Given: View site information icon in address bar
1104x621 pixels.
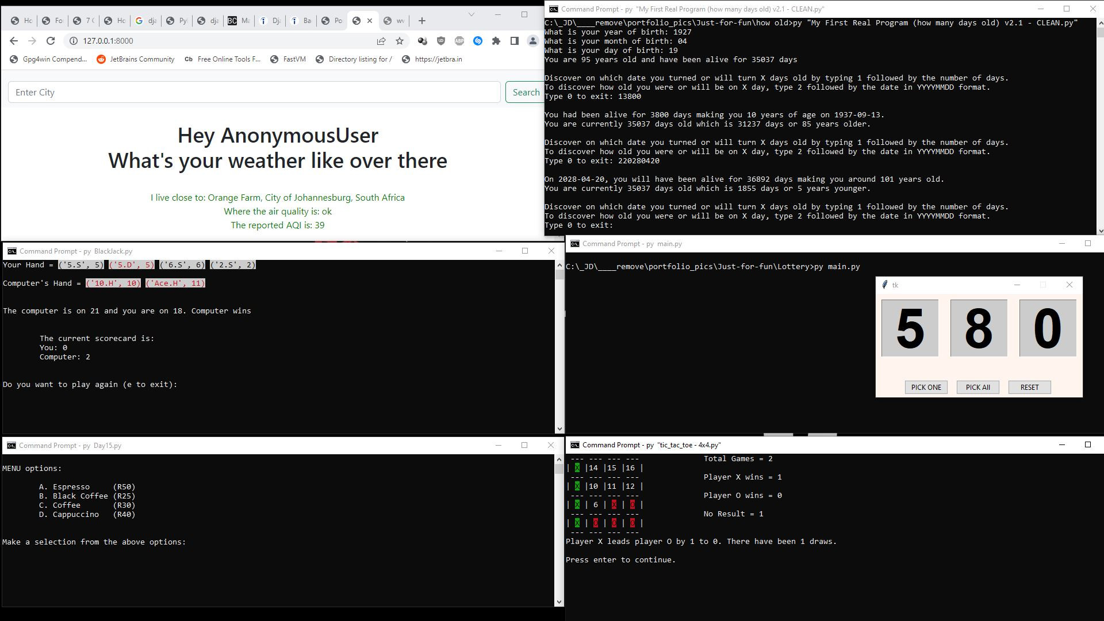Looking at the screenshot, I should (74, 41).
